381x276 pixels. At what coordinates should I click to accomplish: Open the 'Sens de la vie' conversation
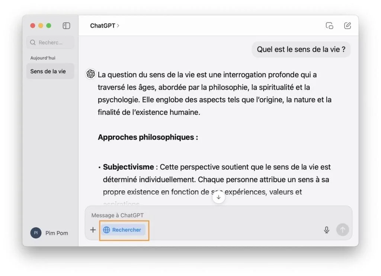[50, 71]
